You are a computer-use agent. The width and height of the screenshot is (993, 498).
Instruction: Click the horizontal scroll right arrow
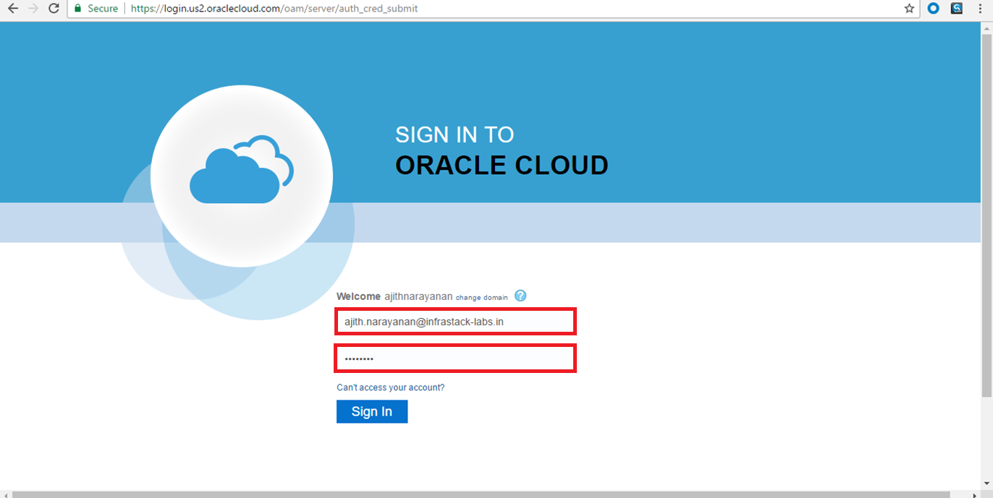coord(975,494)
